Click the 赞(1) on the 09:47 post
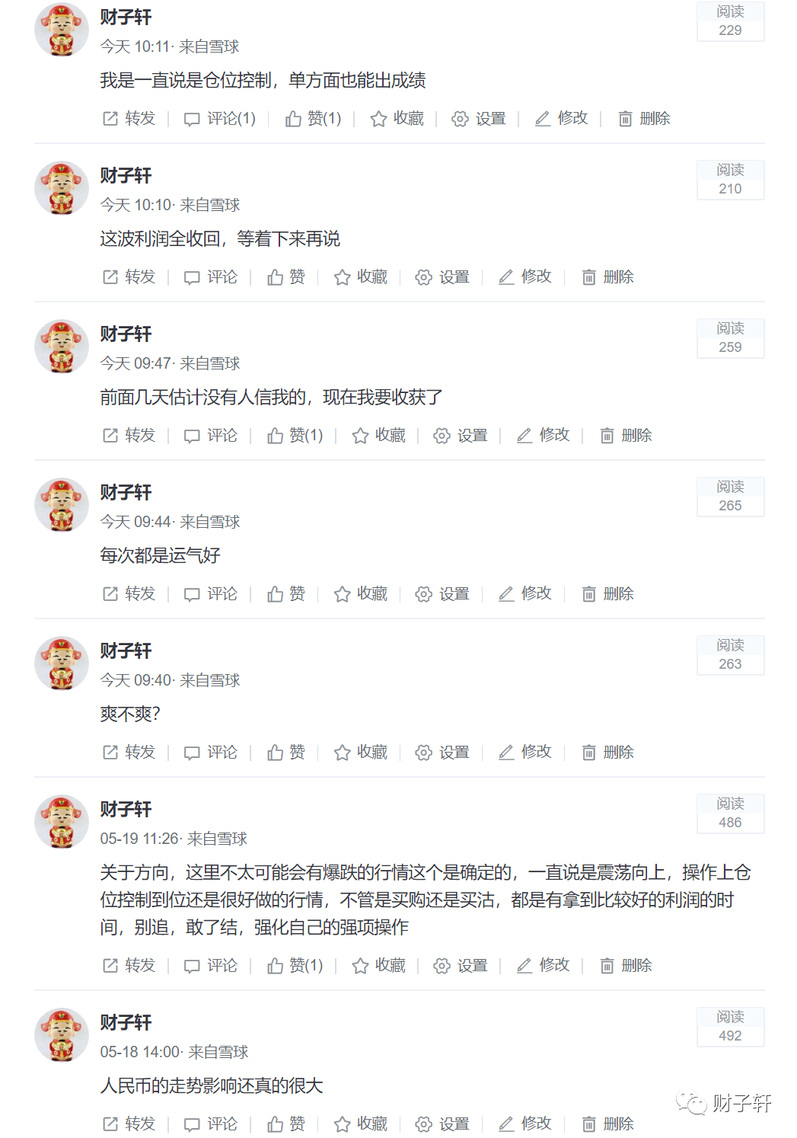This screenshot has height=1138, width=797. point(295,436)
